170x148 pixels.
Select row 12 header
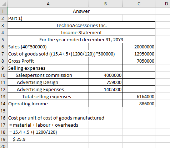(4, 89)
